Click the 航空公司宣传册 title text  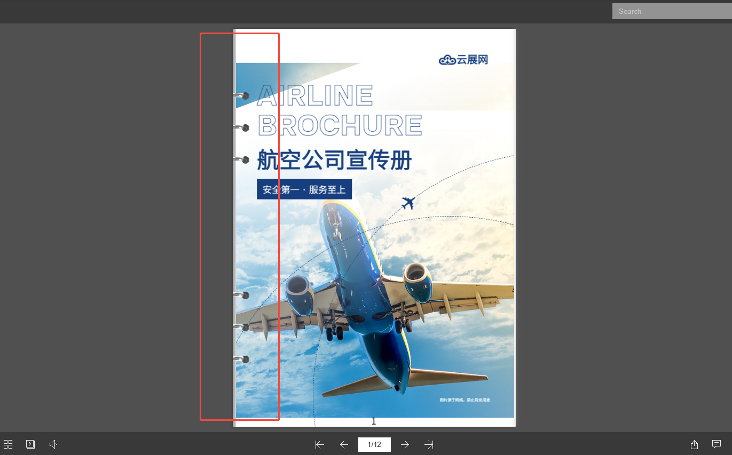pyautogui.click(x=334, y=160)
